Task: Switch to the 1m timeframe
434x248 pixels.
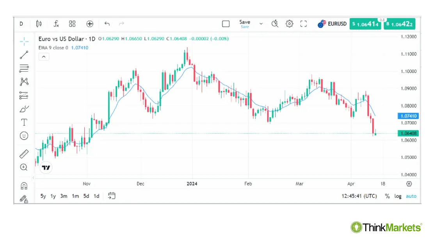Action: pos(75,196)
